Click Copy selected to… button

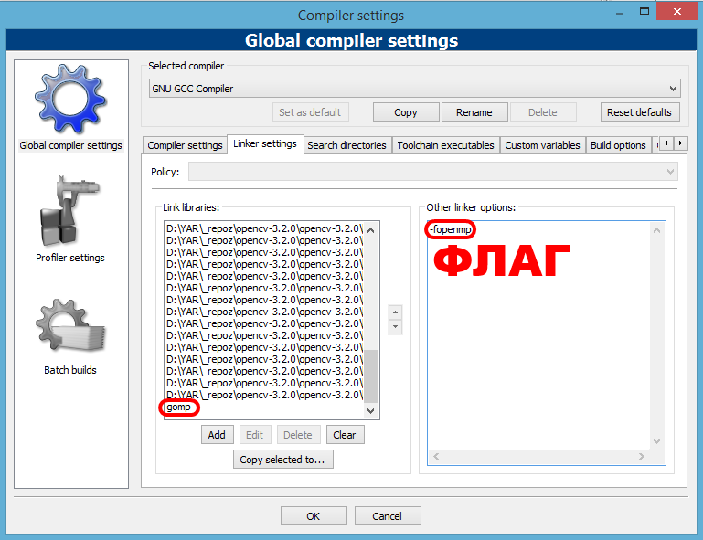(282, 460)
